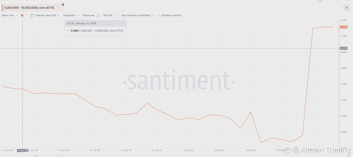Click the 14 Jan 26 date marker
The height and width of the screenshot is (157, 353).
[22, 150]
